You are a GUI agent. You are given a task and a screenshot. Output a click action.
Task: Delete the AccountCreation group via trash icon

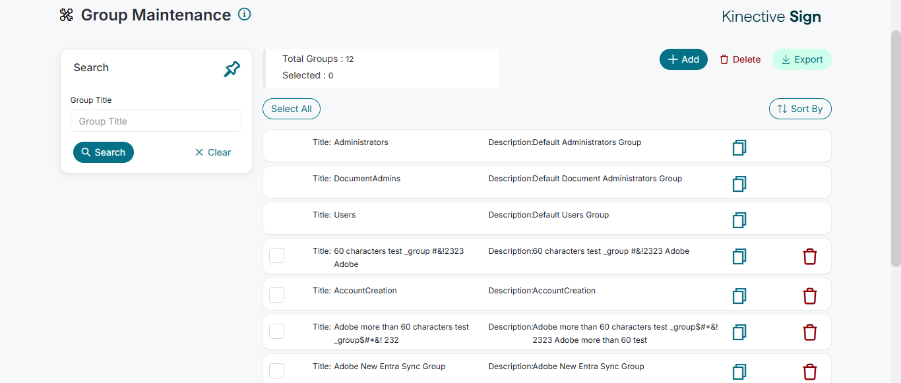point(810,296)
